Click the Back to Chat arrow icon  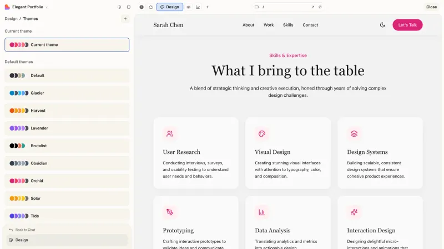pos(11,230)
